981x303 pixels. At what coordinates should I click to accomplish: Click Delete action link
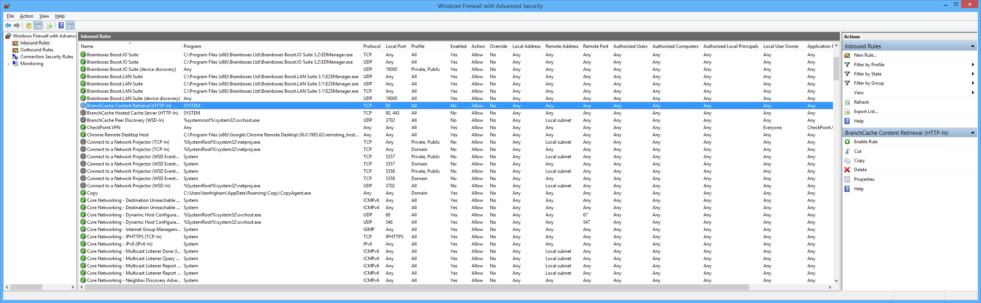860,170
